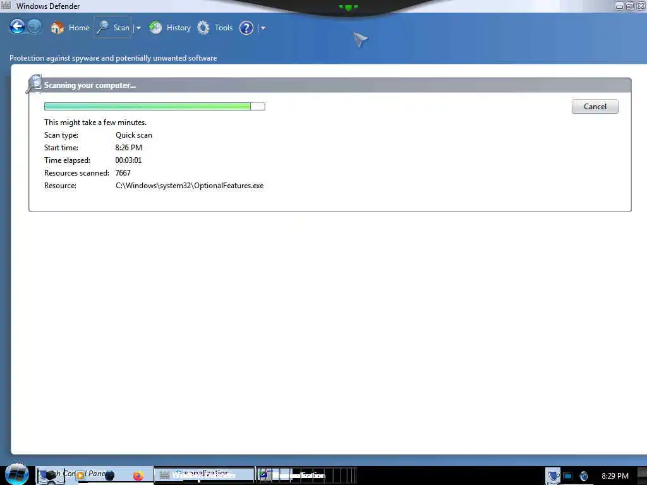Close the Windows Defender window

pos(641,6)
